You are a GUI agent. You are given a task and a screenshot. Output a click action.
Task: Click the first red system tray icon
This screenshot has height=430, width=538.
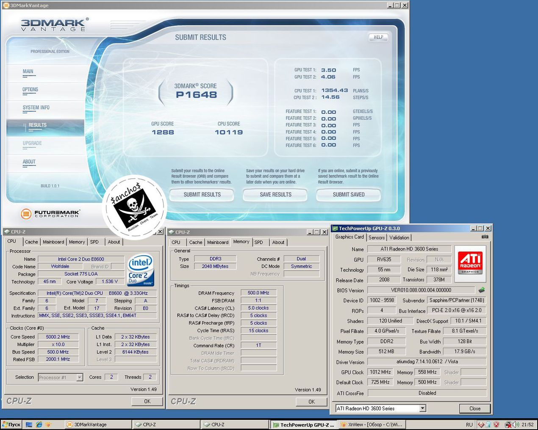pyautogui.click(x=481, y=424)
